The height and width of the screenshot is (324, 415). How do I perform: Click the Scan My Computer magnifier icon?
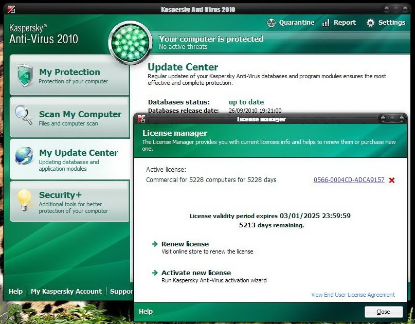point(24,115)
